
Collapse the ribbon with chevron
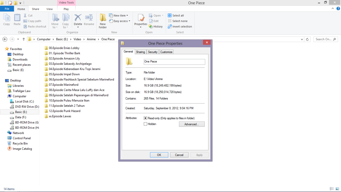[332, 9]
